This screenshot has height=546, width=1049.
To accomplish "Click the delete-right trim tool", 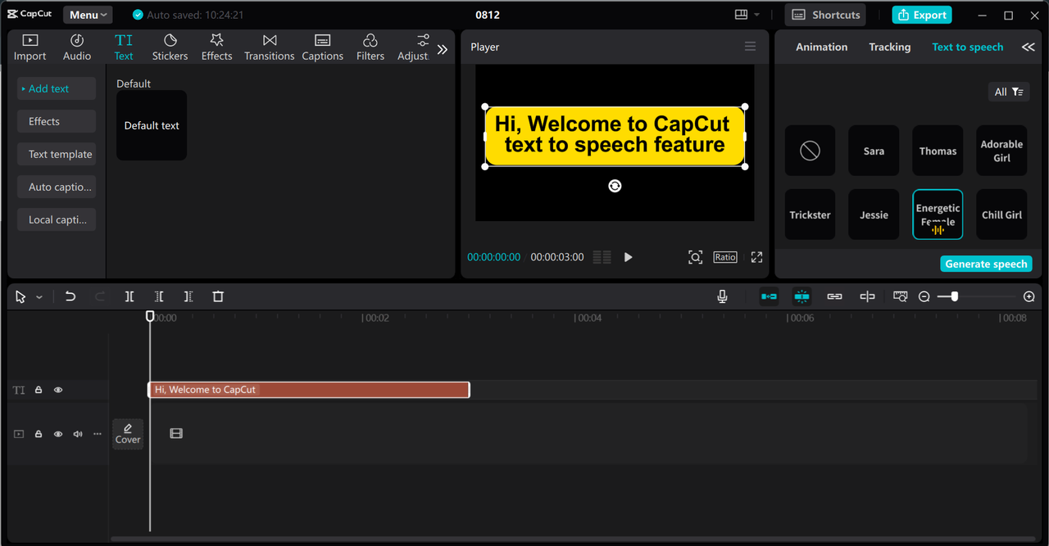I will 188,296.
